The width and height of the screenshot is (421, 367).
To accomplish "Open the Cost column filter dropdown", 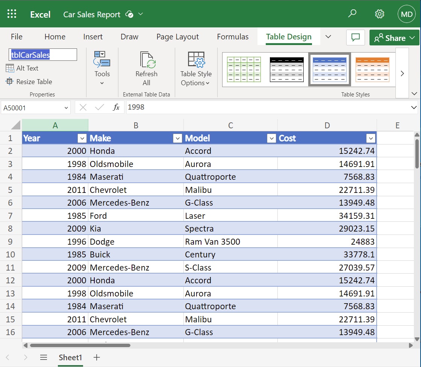I will [371, 138].
